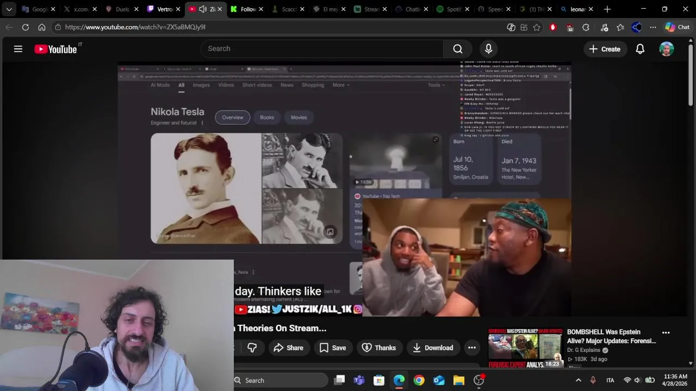Click the browser address bar URL
The height and width of the screenshot is (391, 696).
135,27
